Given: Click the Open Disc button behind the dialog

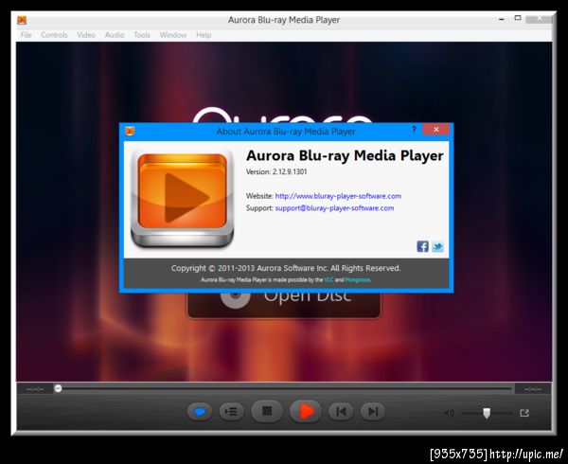Looking at the screenshot, I should pos(284,304).
